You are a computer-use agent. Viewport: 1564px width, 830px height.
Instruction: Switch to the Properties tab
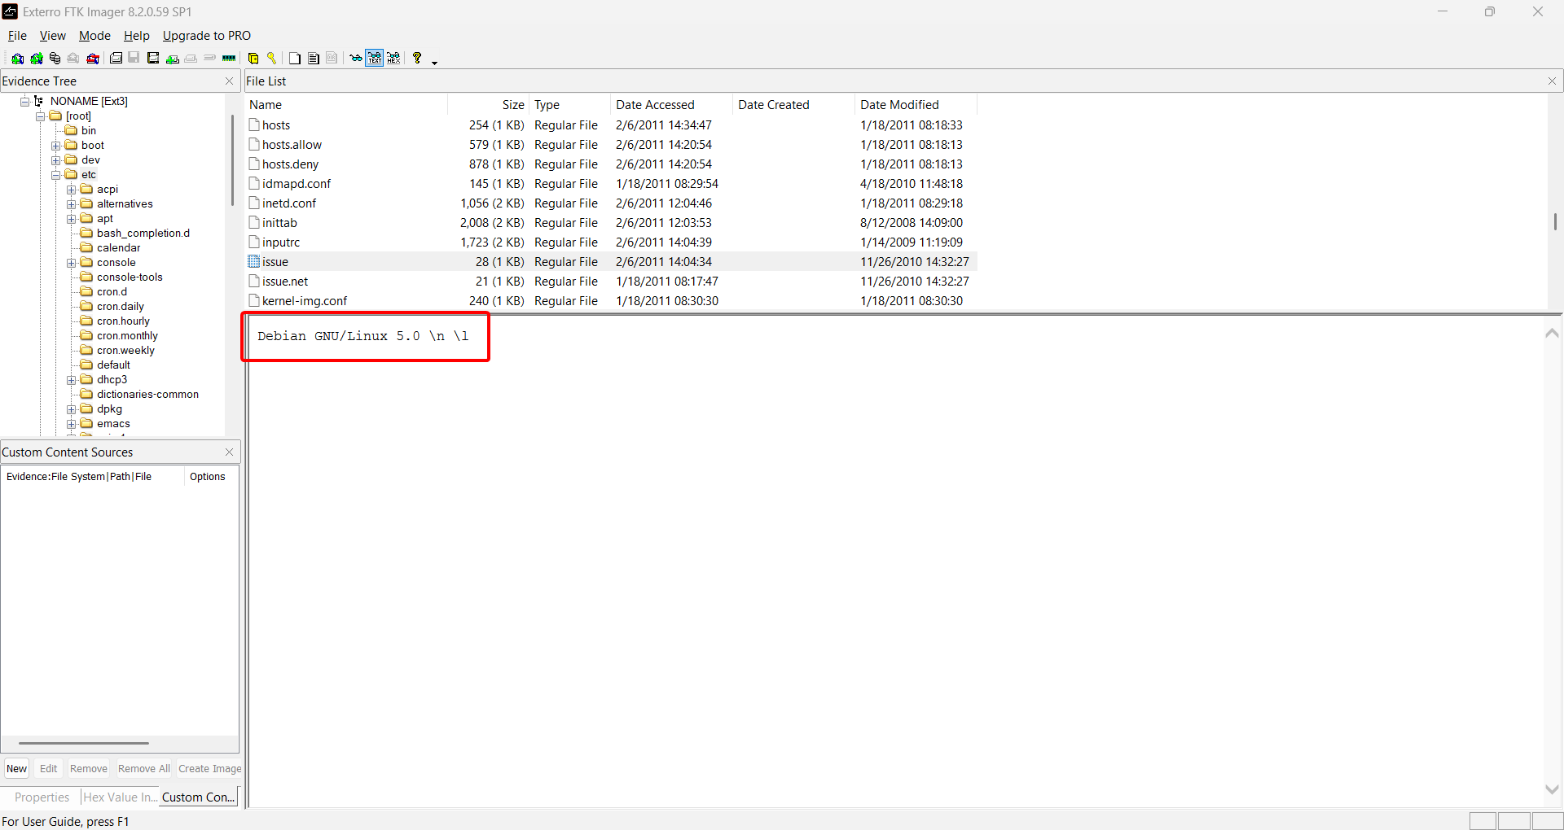[x=42, y=797]
